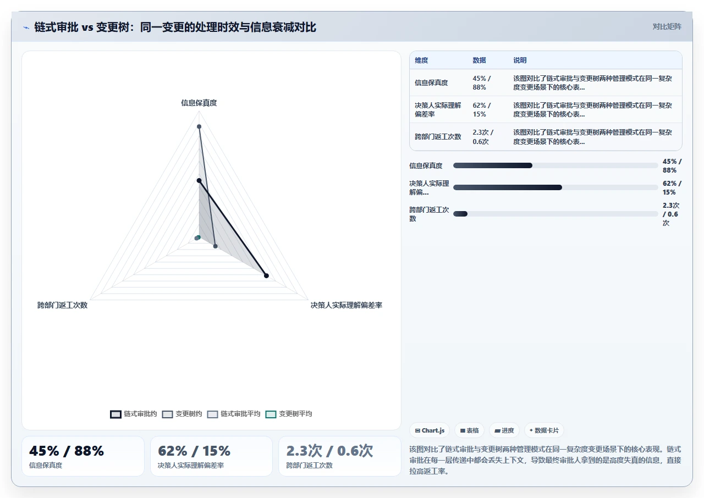Click the 跨部门返工次数 progress bar

click(x=555, y=214)
